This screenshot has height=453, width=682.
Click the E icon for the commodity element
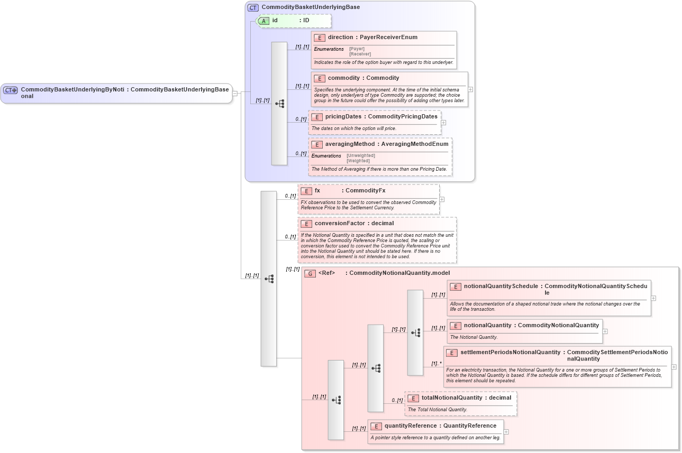320,78
